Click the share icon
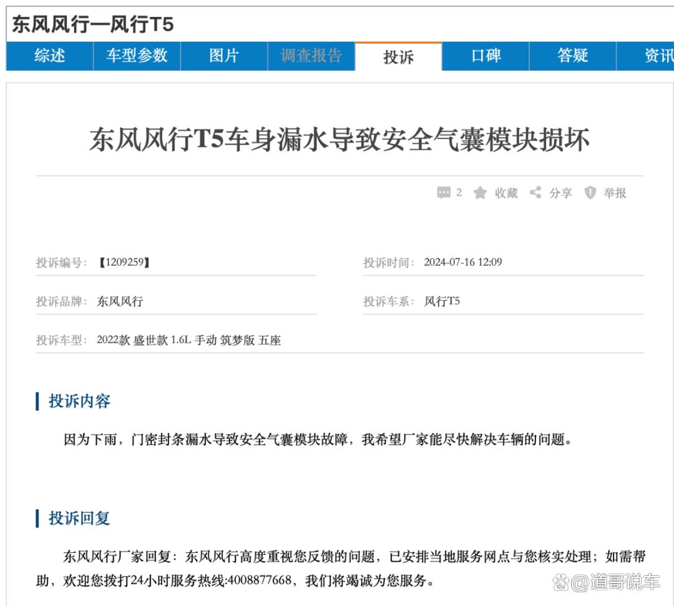 click(535, 192)
